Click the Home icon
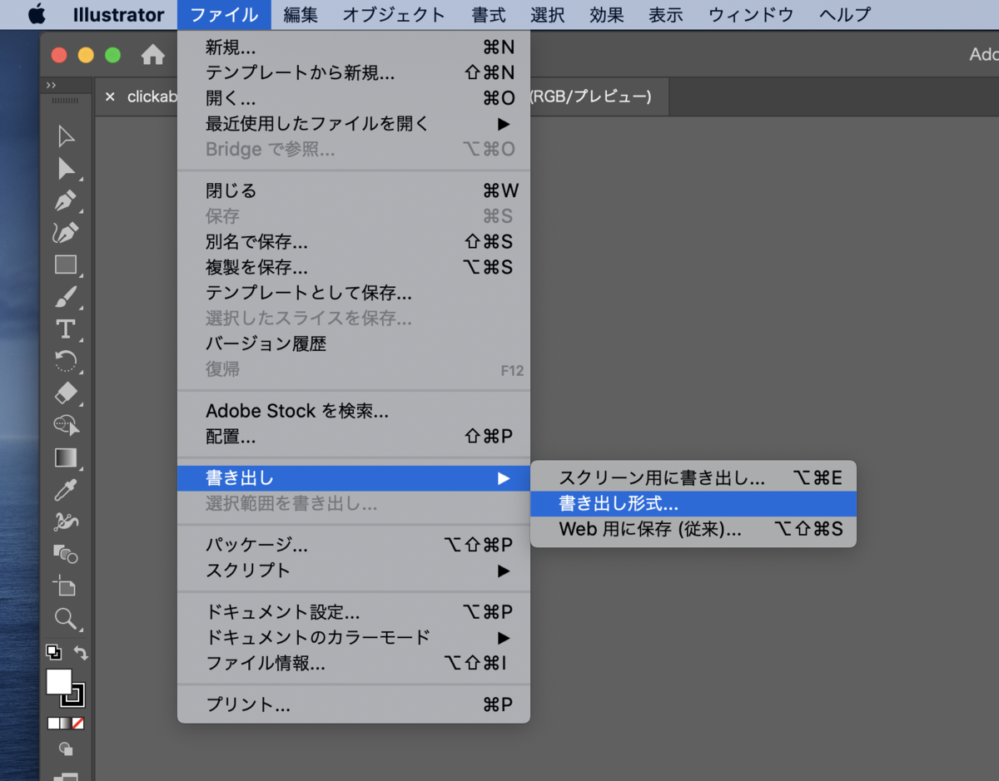 152,55
